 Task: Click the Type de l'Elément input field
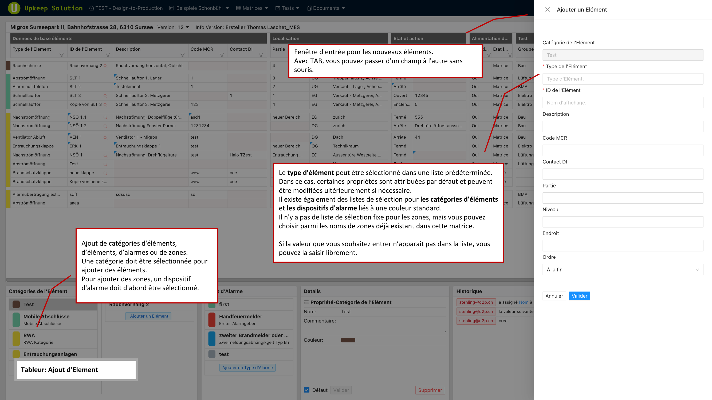pyautogui.click(x=623, y=79)
